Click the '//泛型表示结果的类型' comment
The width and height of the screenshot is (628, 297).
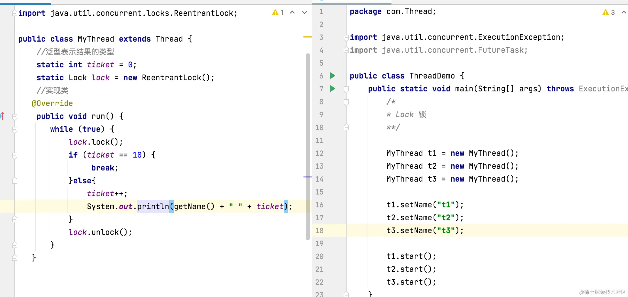point(75,52)
